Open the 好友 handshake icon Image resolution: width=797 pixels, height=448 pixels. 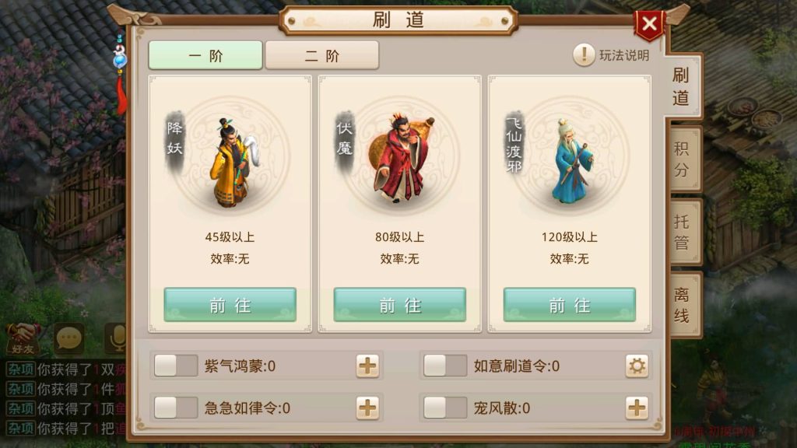coord(23,338)
